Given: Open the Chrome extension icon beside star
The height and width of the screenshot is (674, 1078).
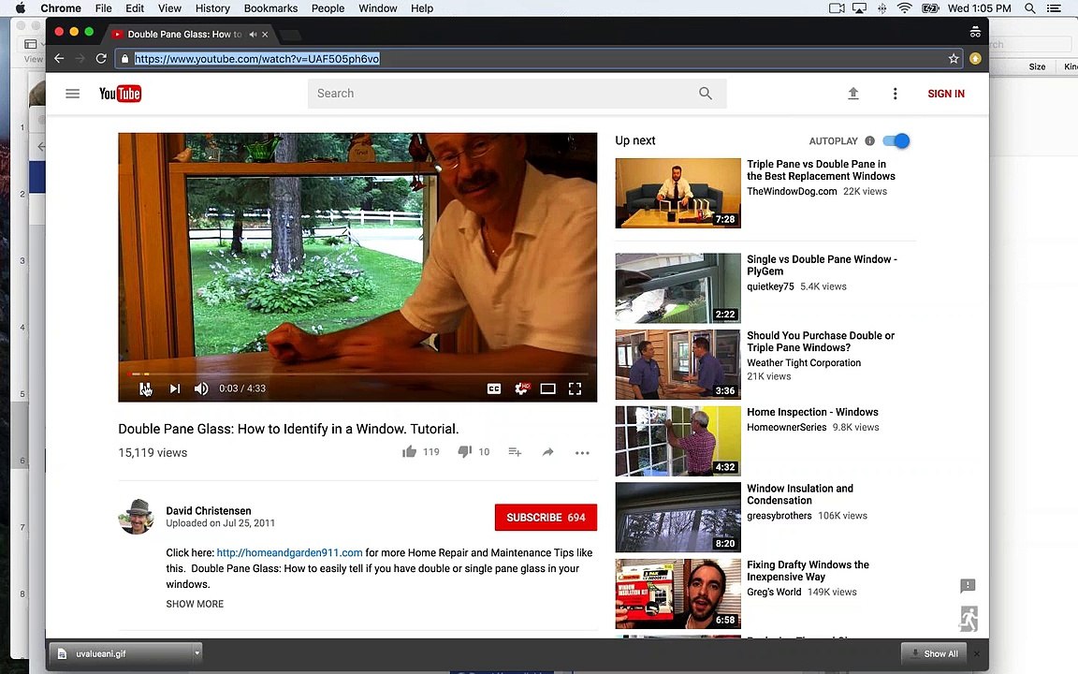Looking at the screenshot, I should coord(975,58).
